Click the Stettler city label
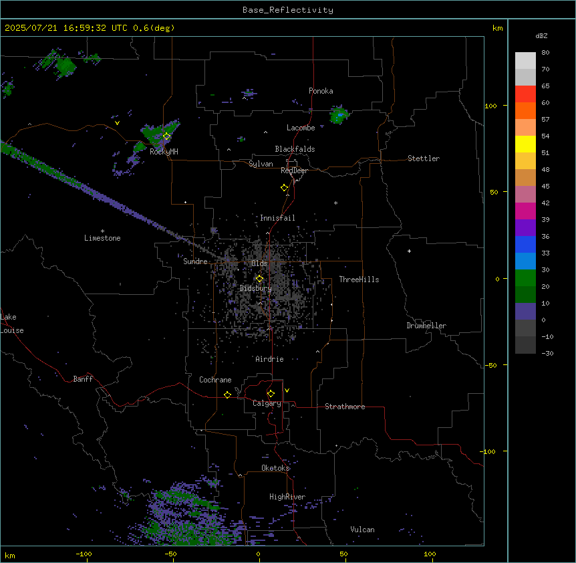 coord(424,158)
